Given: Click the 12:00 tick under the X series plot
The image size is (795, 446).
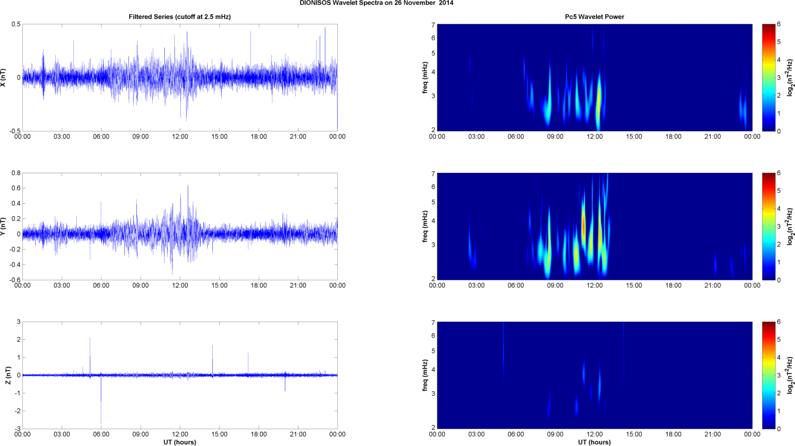Looking at the screenshot, I should click(x=180, y=137).
